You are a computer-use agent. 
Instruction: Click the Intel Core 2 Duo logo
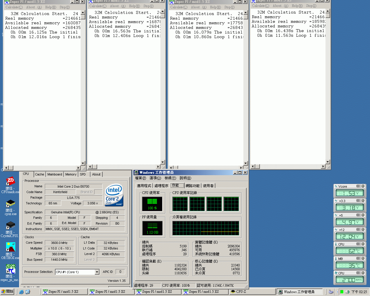[114, 195]
